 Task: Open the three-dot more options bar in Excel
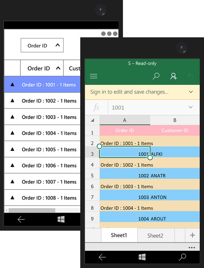[x=192, y=248]
